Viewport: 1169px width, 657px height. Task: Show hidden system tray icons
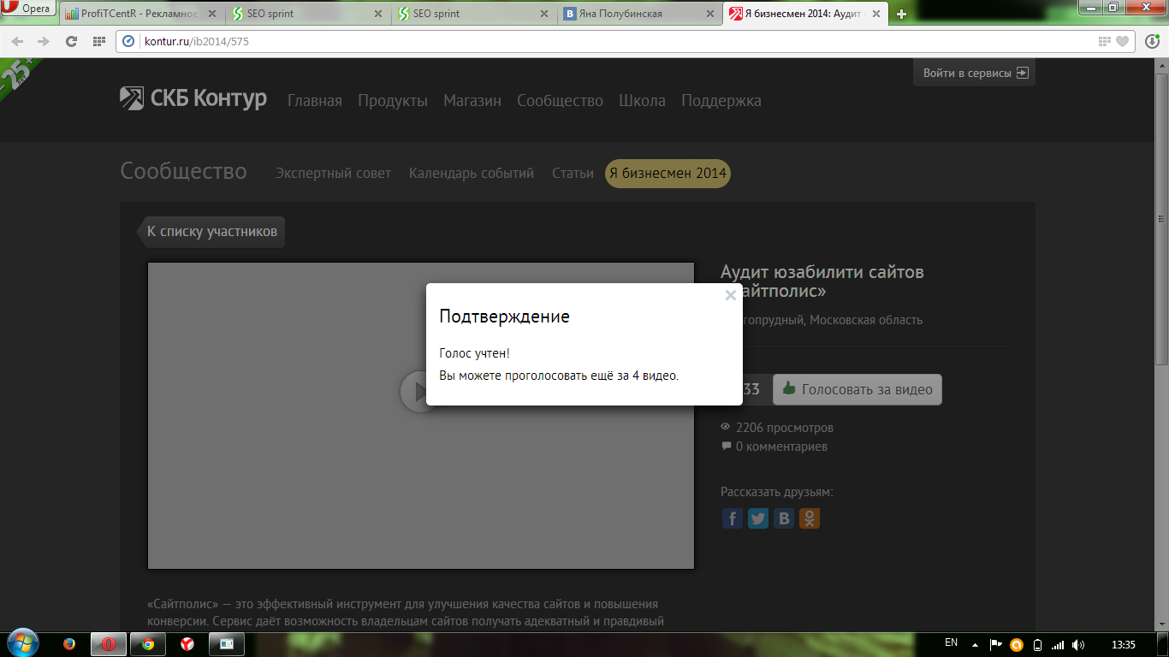click(x=975, y=644)
